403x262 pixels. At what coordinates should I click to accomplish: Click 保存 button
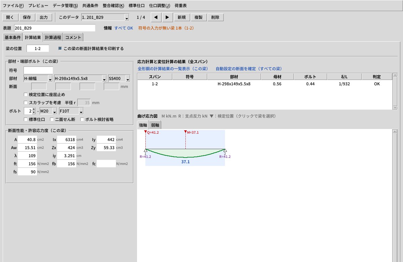pyautogui.click(x=27, y=17)
